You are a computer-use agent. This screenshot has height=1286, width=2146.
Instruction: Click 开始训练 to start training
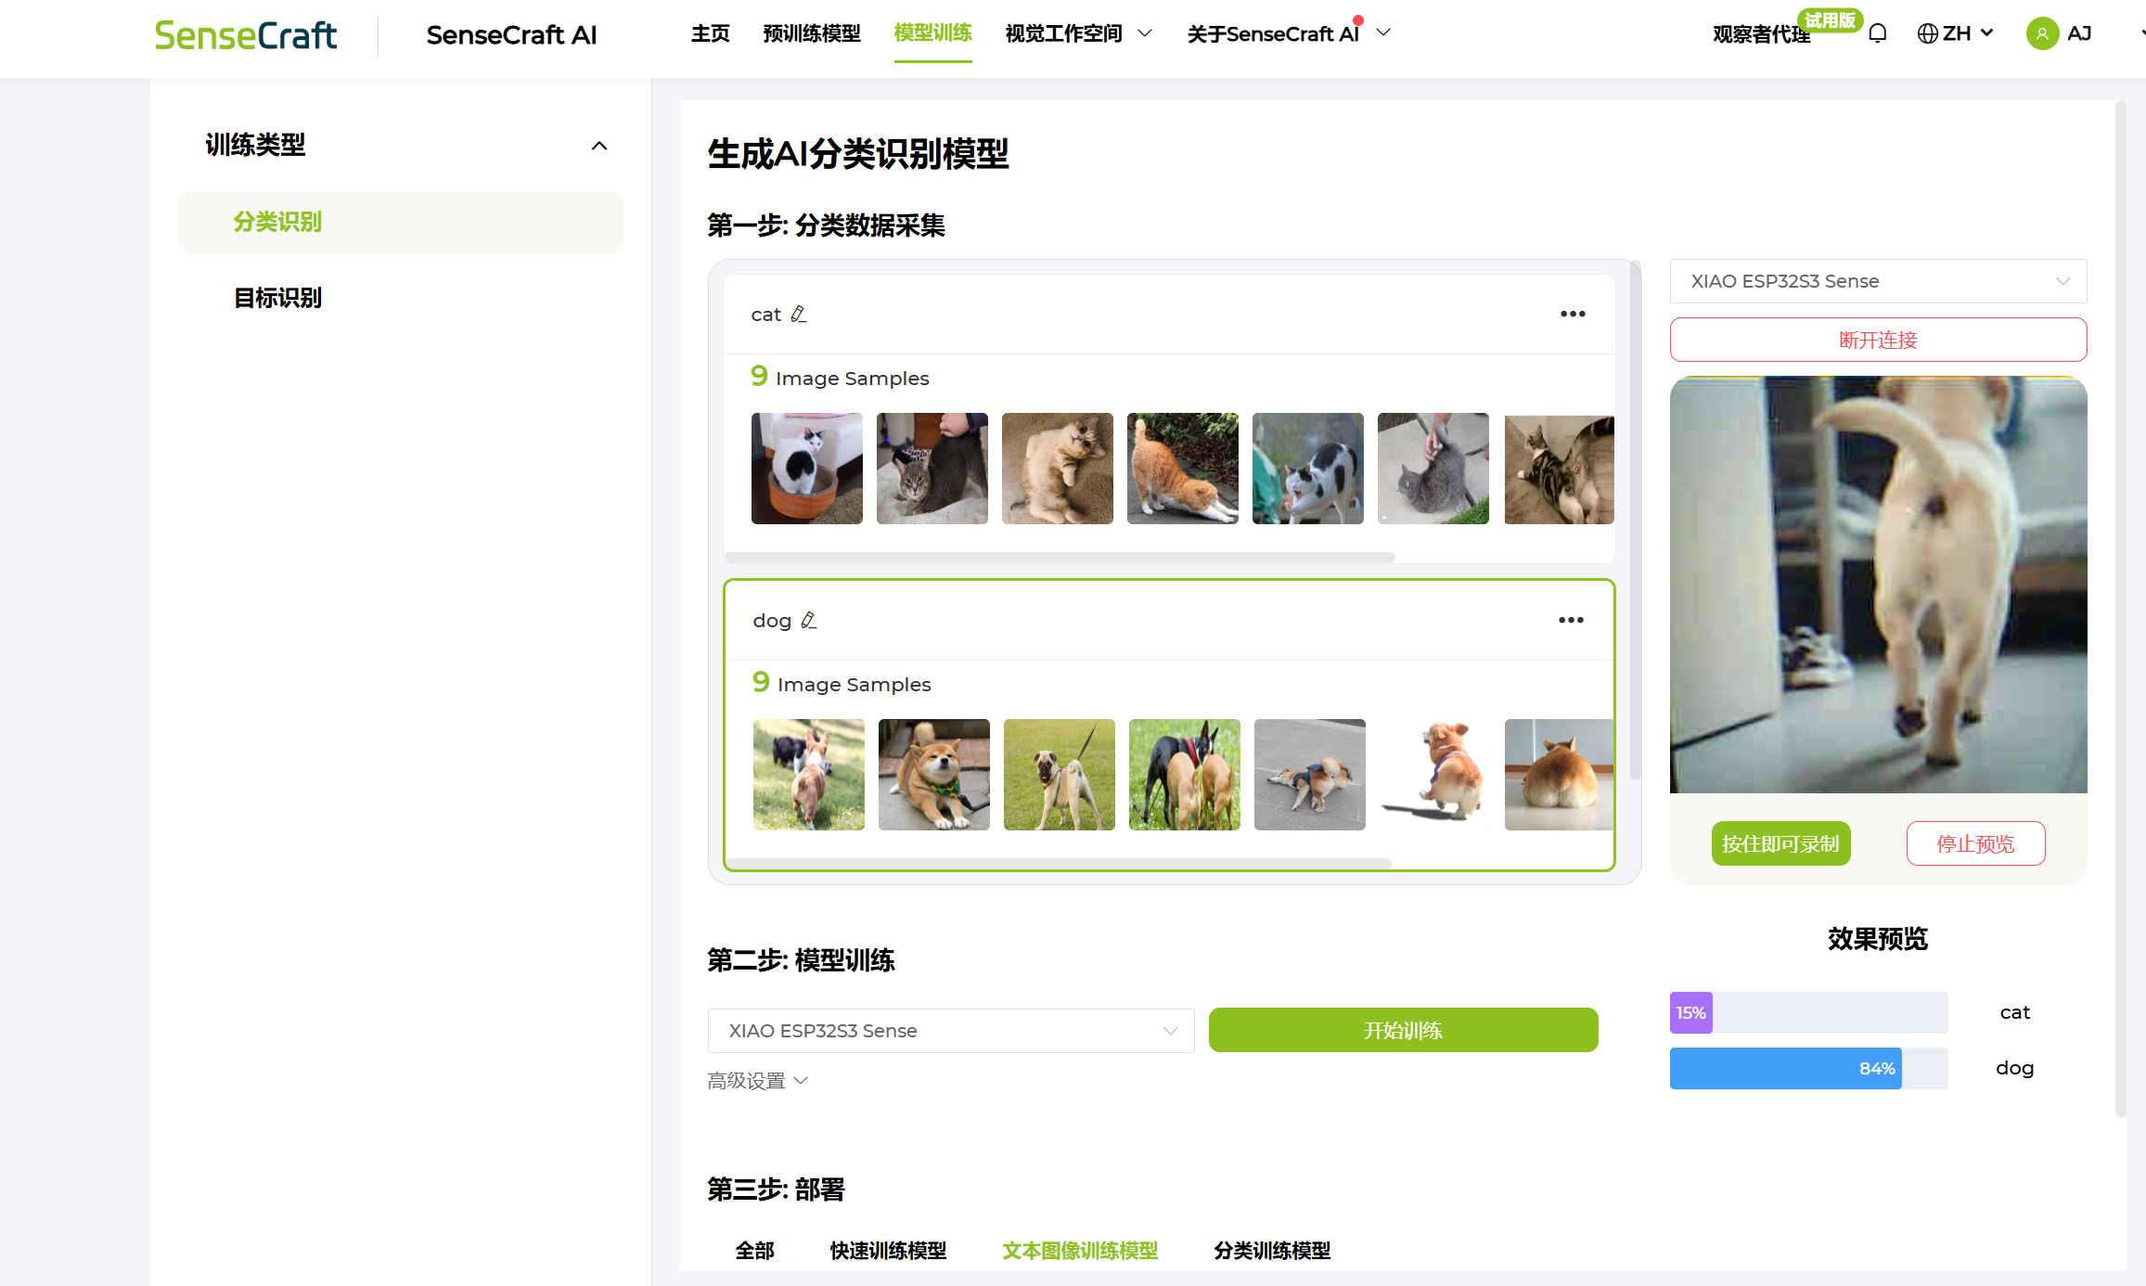click(1403, 1030)
